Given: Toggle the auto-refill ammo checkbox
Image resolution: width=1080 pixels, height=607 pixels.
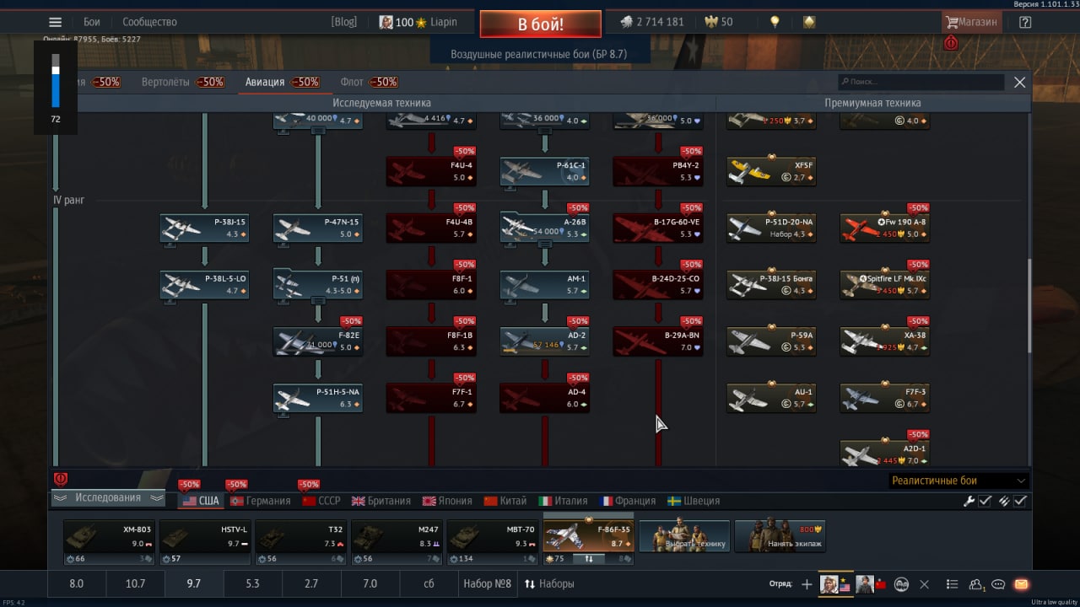Looking at the screenshot, I should click(1020, 501).
